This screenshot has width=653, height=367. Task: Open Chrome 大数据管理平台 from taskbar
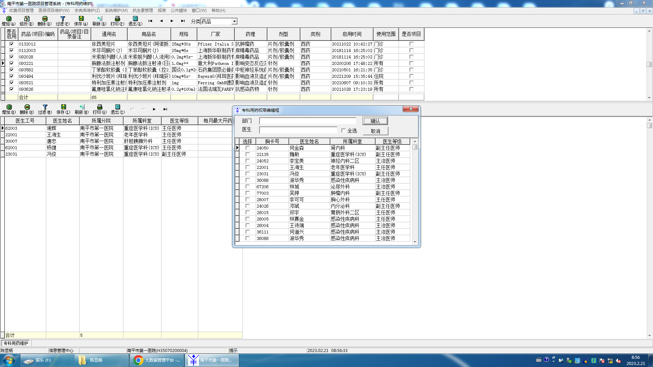click(157, 360)
